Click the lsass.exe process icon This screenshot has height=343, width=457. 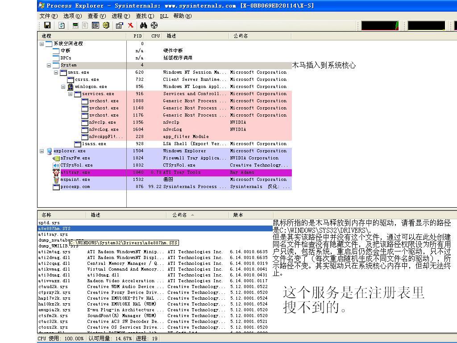coord(78,144)
